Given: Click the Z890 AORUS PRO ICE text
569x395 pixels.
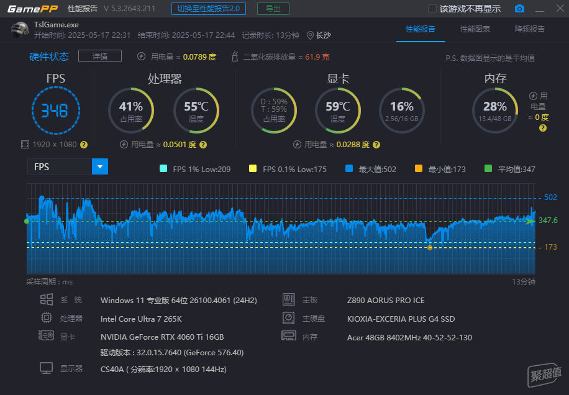Looking at the screenshot, I should (x=386, y=301).
